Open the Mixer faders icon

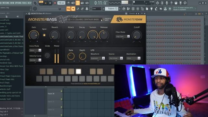tap(138, 9)
